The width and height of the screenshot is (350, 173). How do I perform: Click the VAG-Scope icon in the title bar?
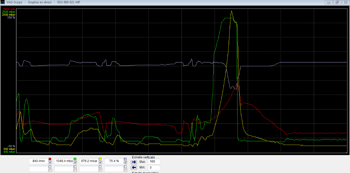click(x=3, y=2)
